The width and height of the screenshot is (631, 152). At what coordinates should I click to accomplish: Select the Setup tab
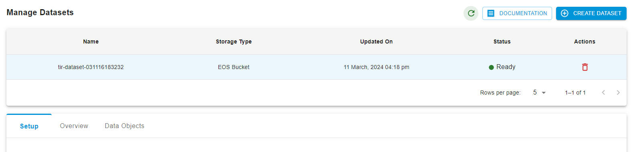29,126
